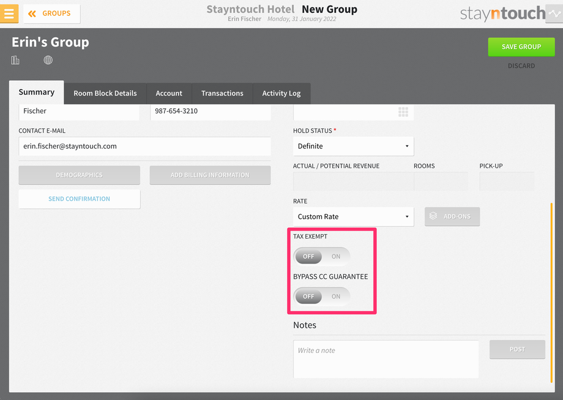Click the Erin's Group name heading
Viewport: 563px width, 400px height.
(x=50, y=42)
